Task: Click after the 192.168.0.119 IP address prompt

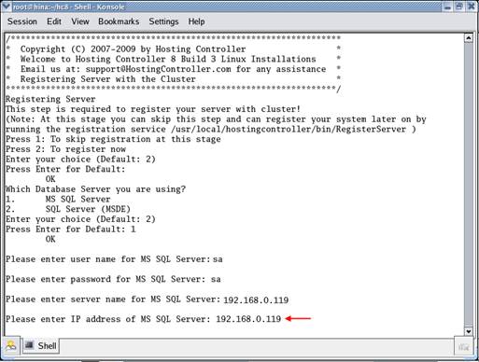Action: click(283, 319)
